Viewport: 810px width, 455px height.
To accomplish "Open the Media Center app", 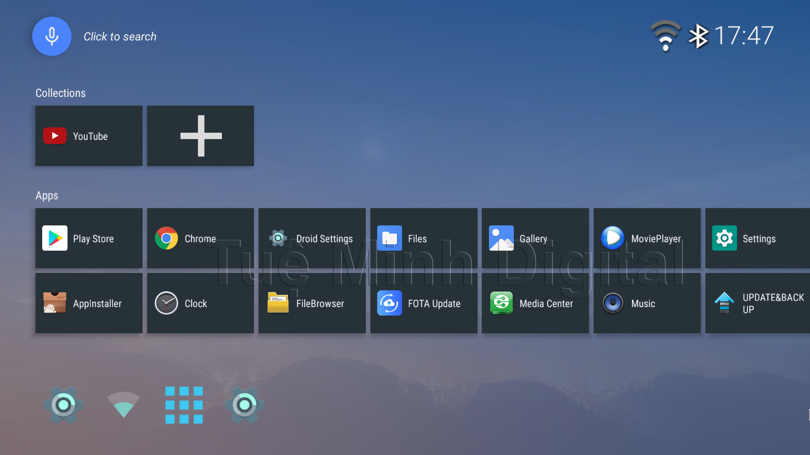I will click(x=535, y=303).
